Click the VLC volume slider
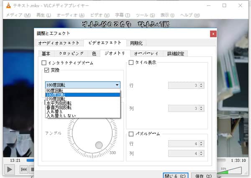The height and width of the screenshot is (178, 251). click(229, 170)
